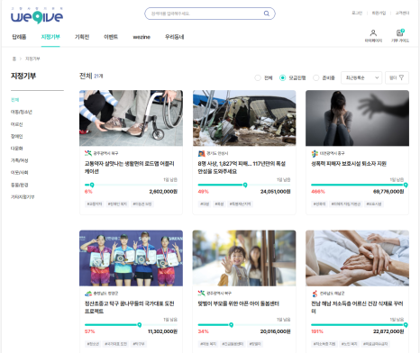Click the search input field

click(205, 14)
